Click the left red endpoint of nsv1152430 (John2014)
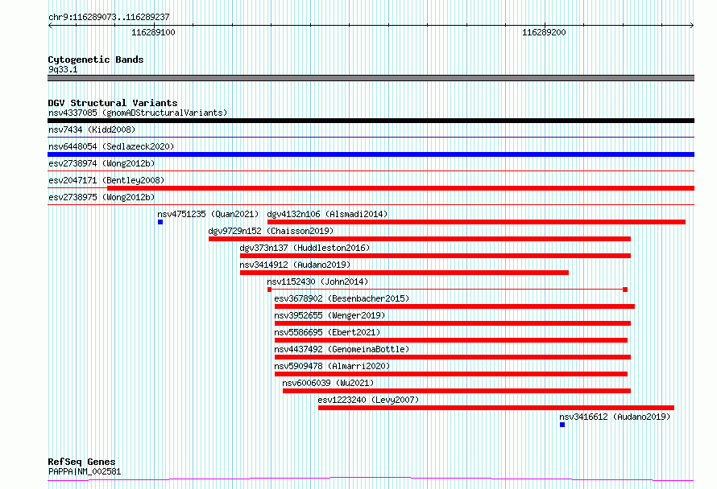The image size is (717, 489). (x=269, y=290)
